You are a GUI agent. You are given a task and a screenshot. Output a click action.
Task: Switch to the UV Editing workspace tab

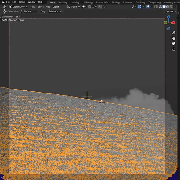87,3
